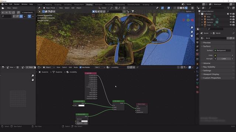Expand the Viewport Display panel

click(x=211, y=74)
